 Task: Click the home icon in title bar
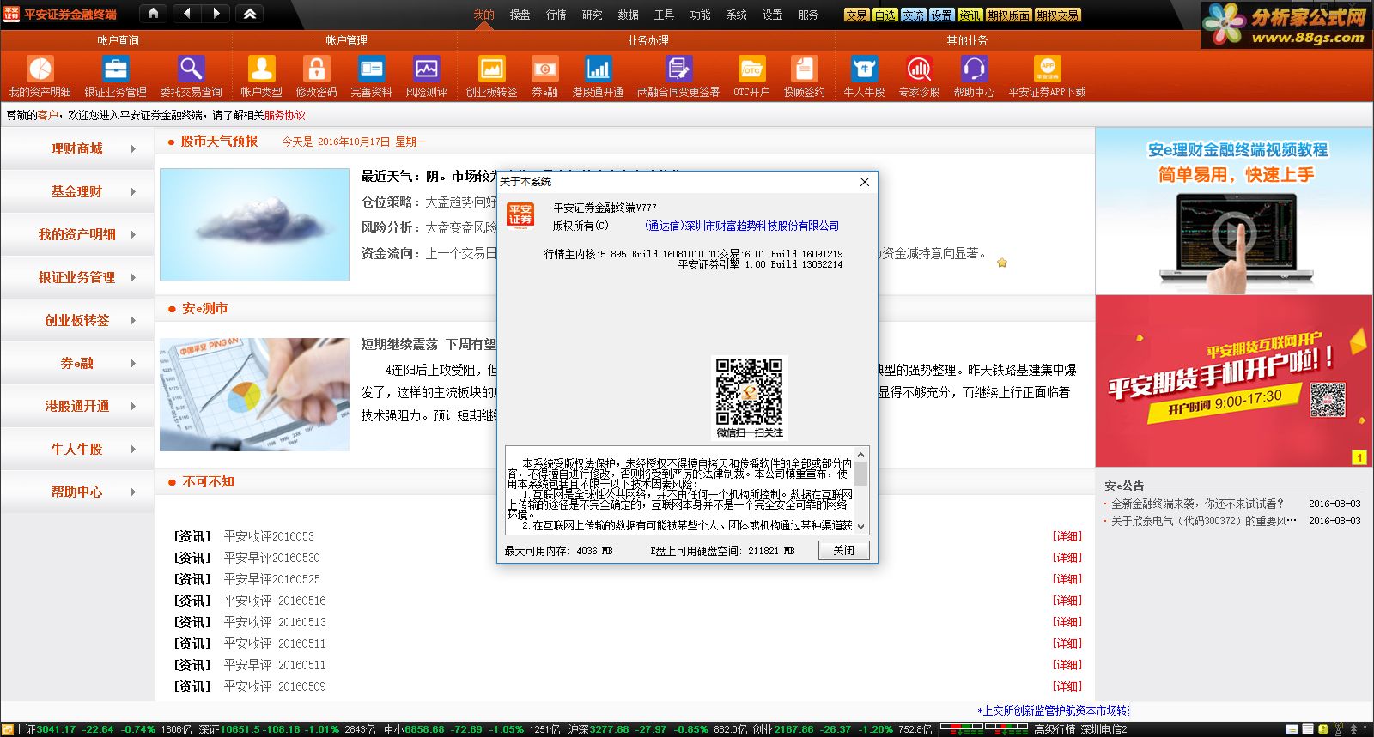[x=153, y=14]
